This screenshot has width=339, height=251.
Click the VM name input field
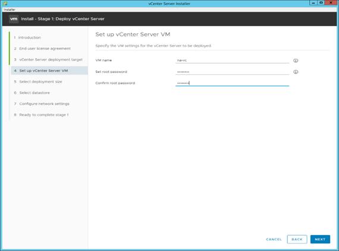(x=232, y=61)
